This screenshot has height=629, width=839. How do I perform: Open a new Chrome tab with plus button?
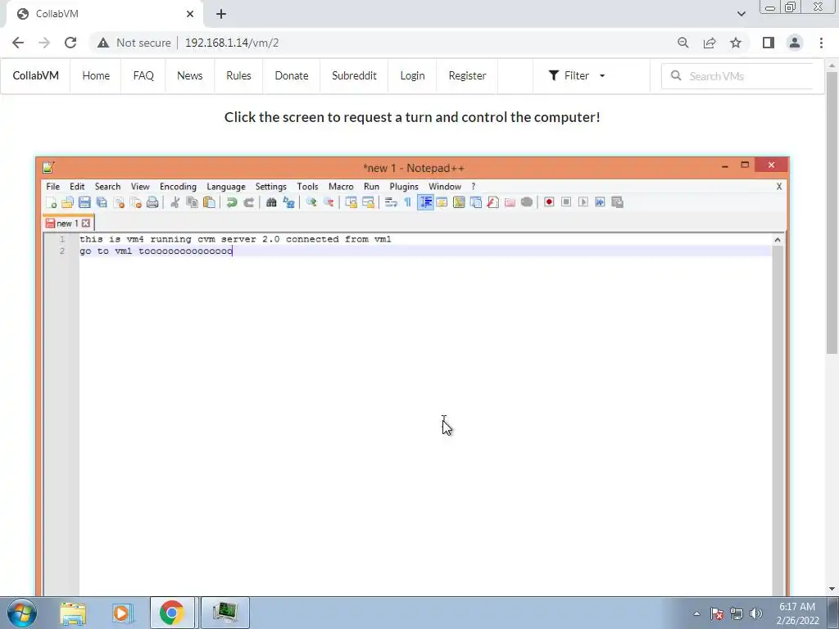(x=221, y=14)
